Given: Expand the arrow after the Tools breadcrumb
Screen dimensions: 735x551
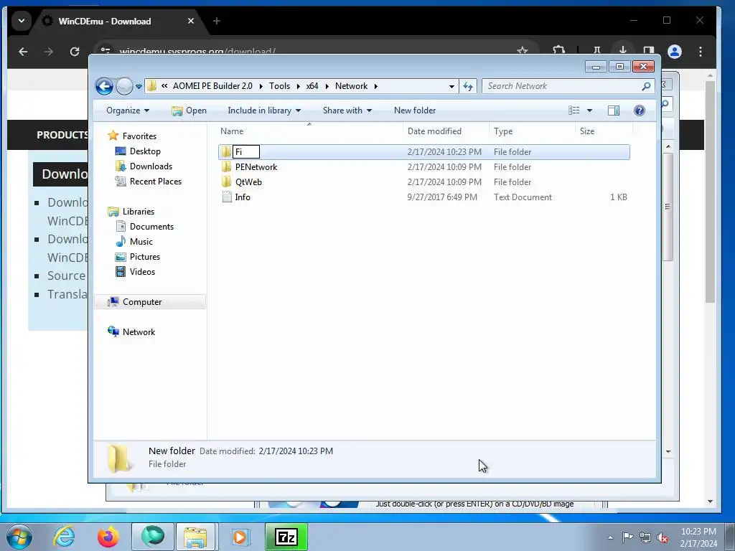Looking at the screenshot, I should (298, 86).
